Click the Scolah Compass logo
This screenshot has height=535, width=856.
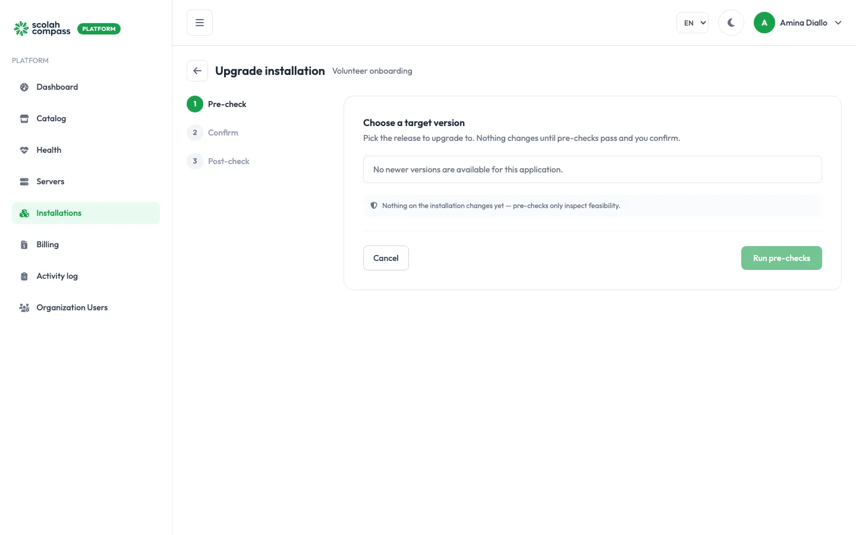point(42,29)
